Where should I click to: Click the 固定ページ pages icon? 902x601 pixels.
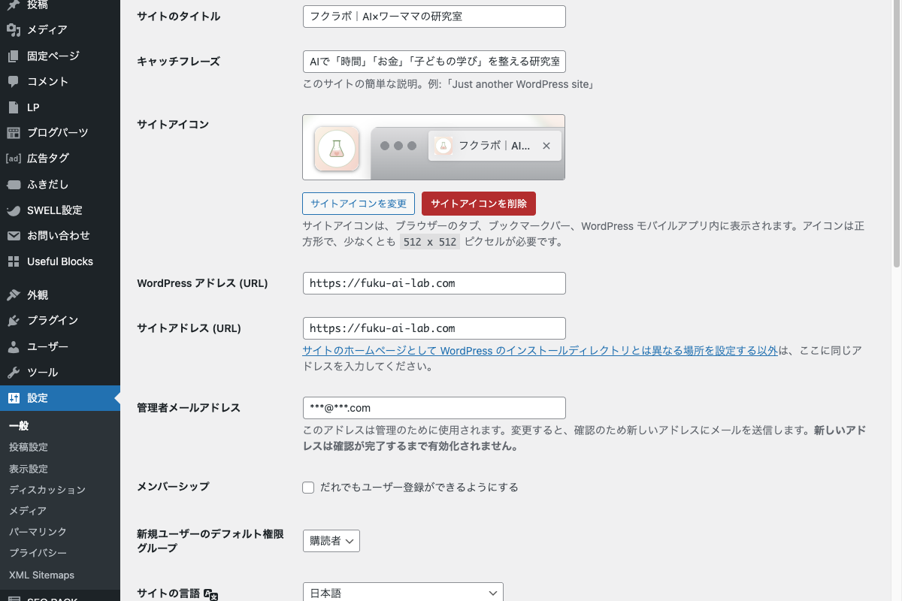(x=14, y=56)
